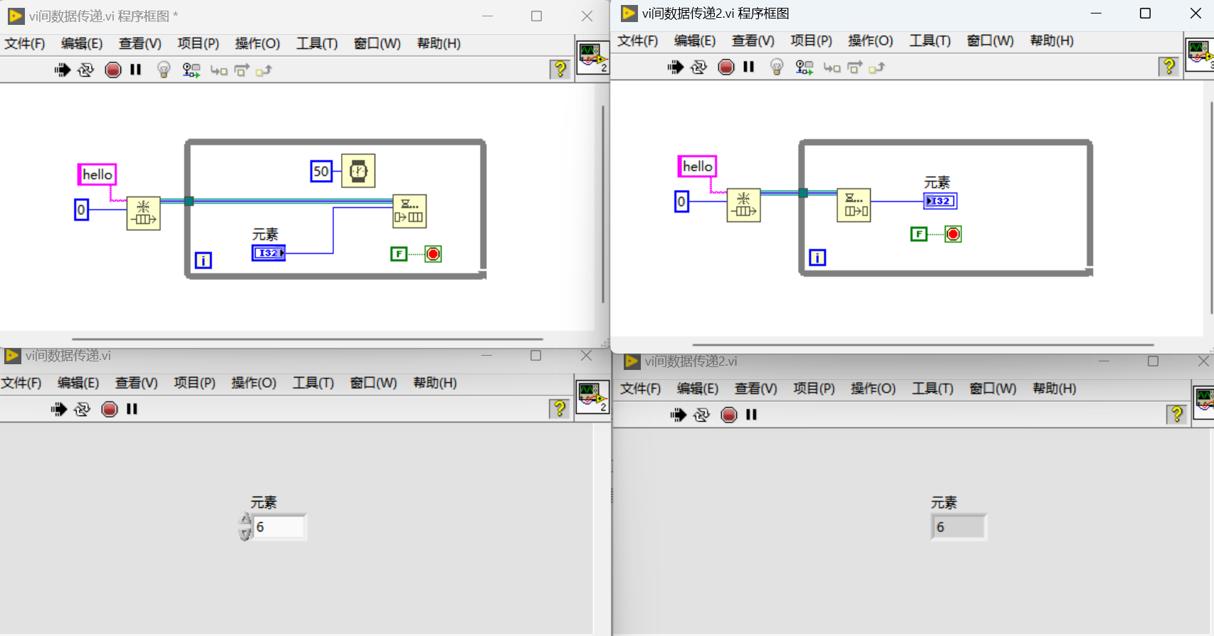Click Run Continuously in vi间数据传递2 block diagram
This screenshot has width=1214, height=636.
(698, 67)
